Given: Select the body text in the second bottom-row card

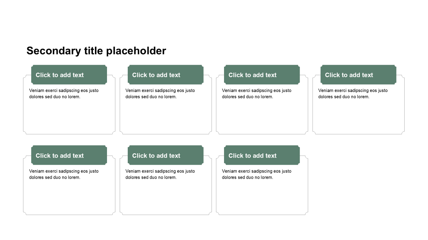Looking at the screenshot, I should coord(160,174).
